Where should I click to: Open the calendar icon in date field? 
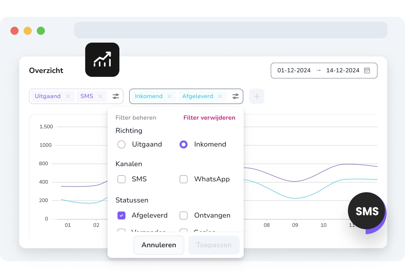(367, 71)
